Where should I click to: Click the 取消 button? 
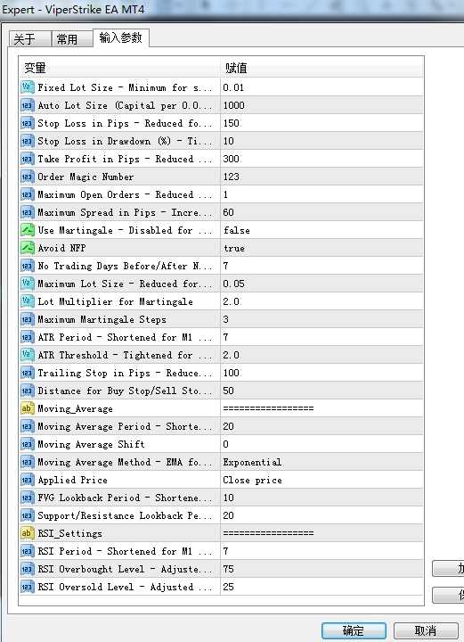[426, 631]
